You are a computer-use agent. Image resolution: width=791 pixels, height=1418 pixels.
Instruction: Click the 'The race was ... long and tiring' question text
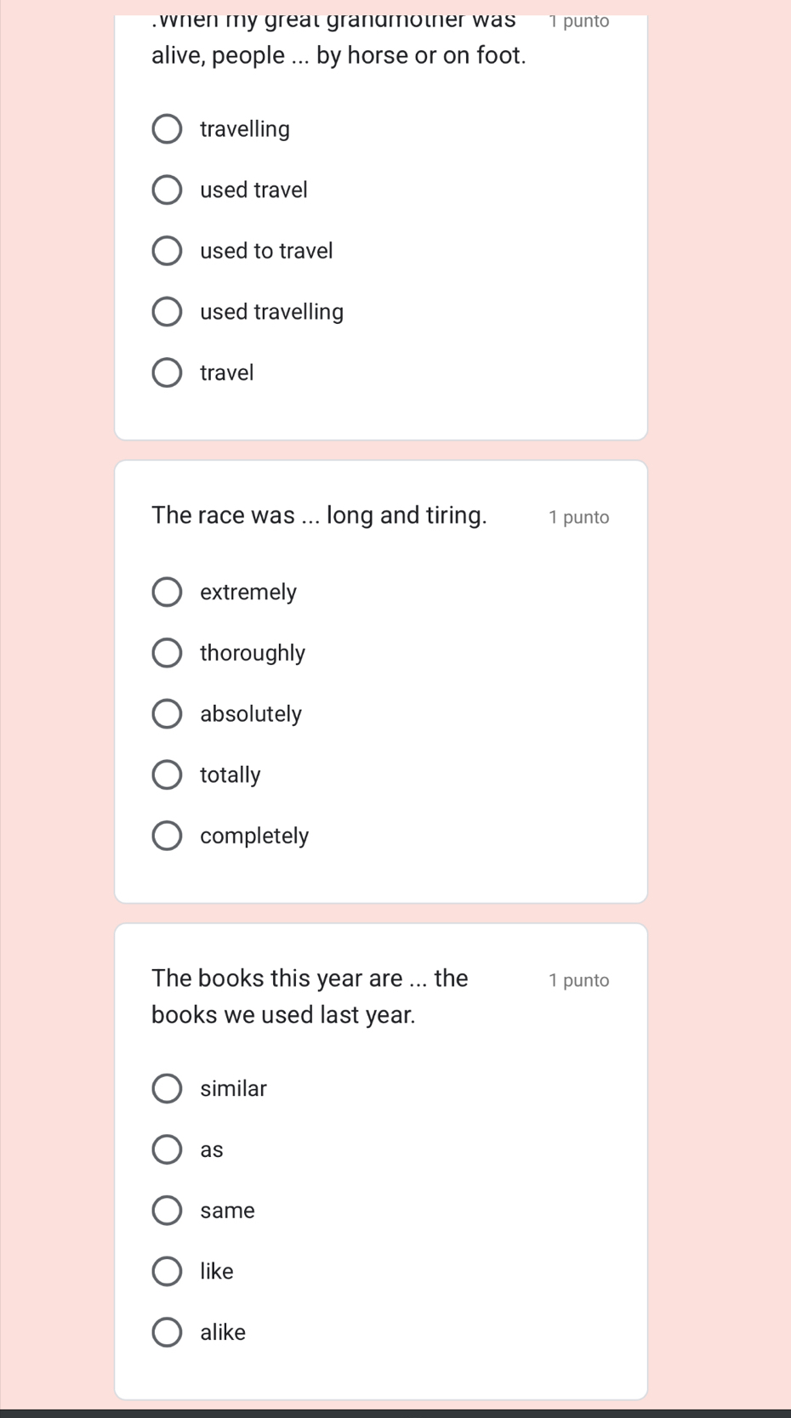point(319,516)
